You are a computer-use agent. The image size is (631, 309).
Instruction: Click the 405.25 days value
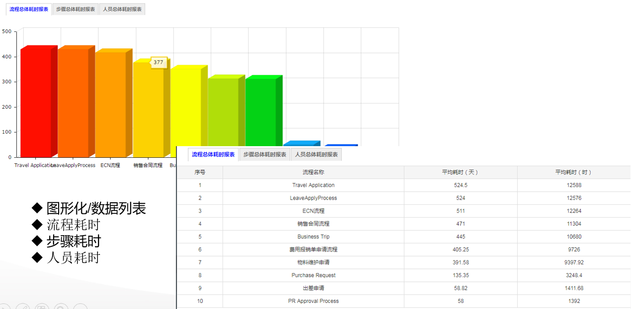click(x=461, y=250)
